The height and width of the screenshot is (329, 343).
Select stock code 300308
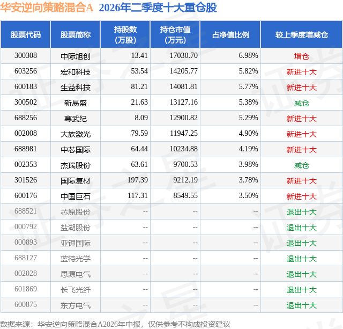point(26,56)
